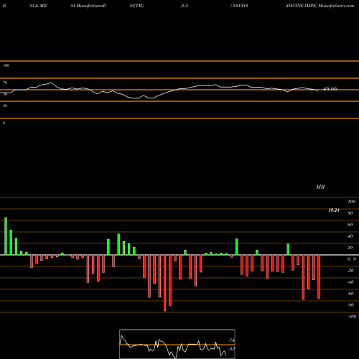Click the "SI MunafaSutraR" header label
Viewport: 359px width, 359px height.
[x=88, y=6]
